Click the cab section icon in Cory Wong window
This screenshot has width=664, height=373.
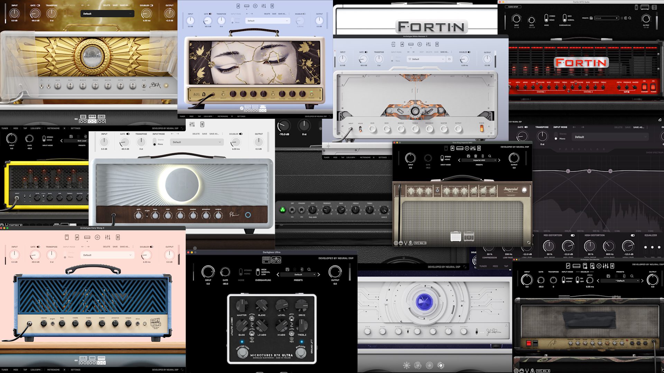pos(98,237)
